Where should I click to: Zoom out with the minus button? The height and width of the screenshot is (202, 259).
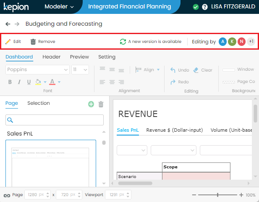click(194, 195)
